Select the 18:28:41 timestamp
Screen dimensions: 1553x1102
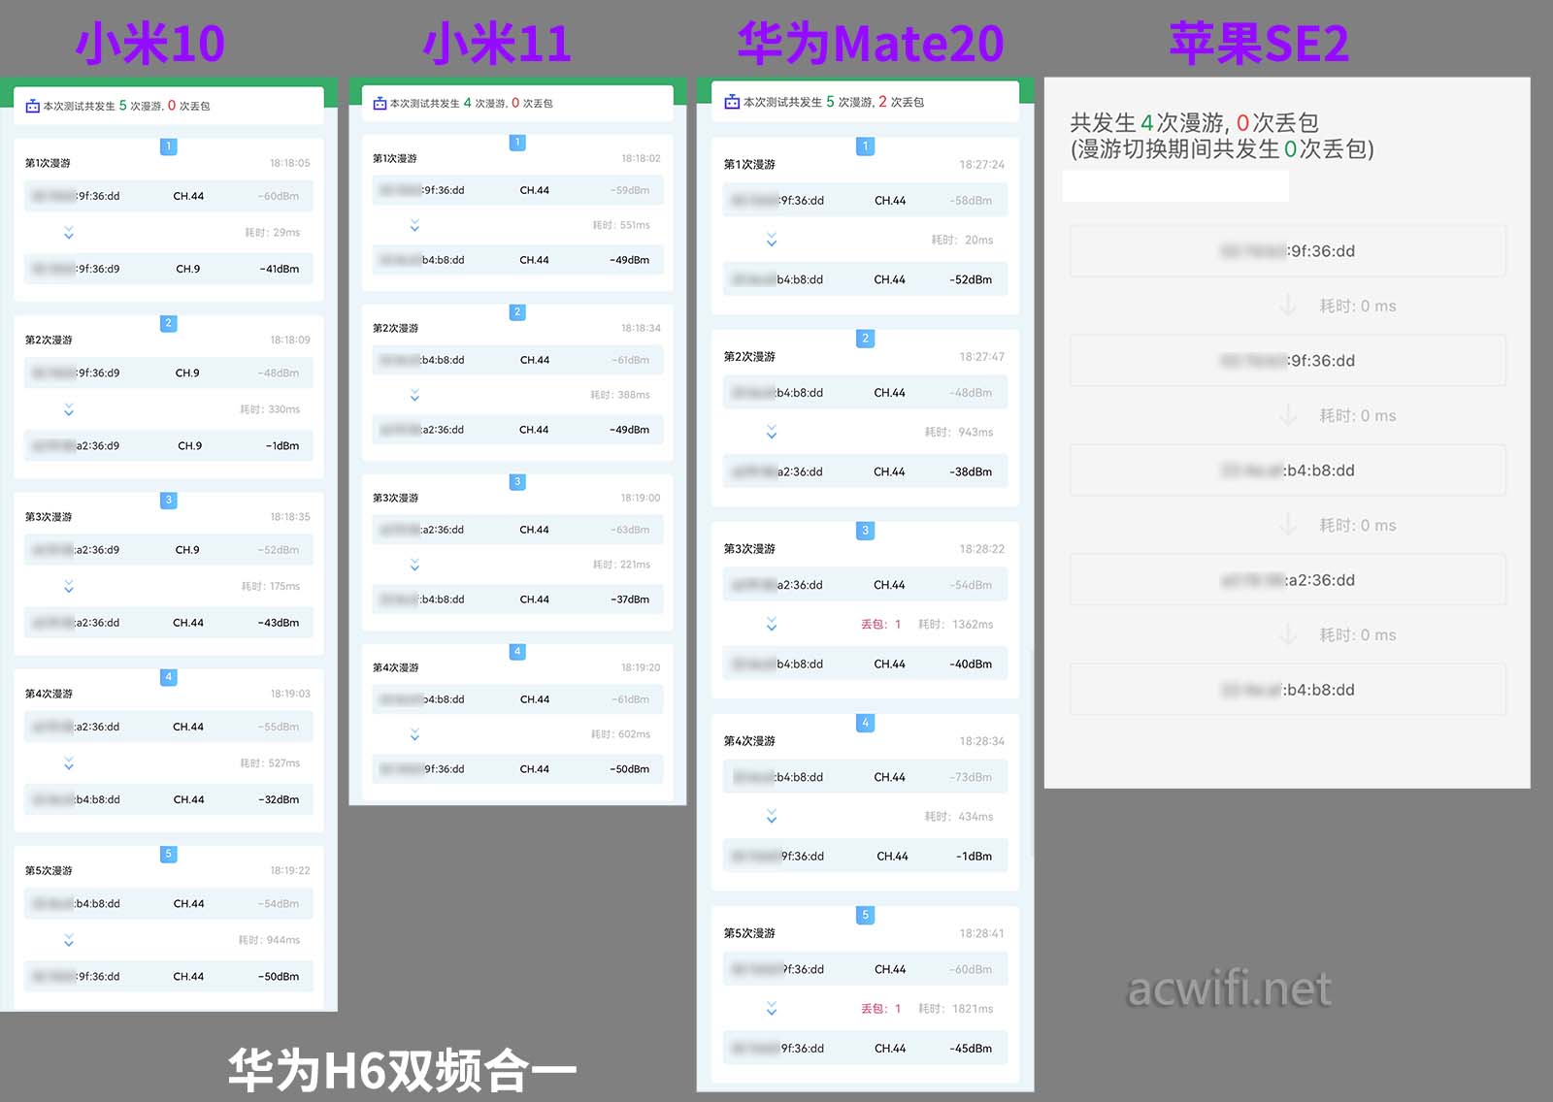pyautogui.click(x=982, y=933)
